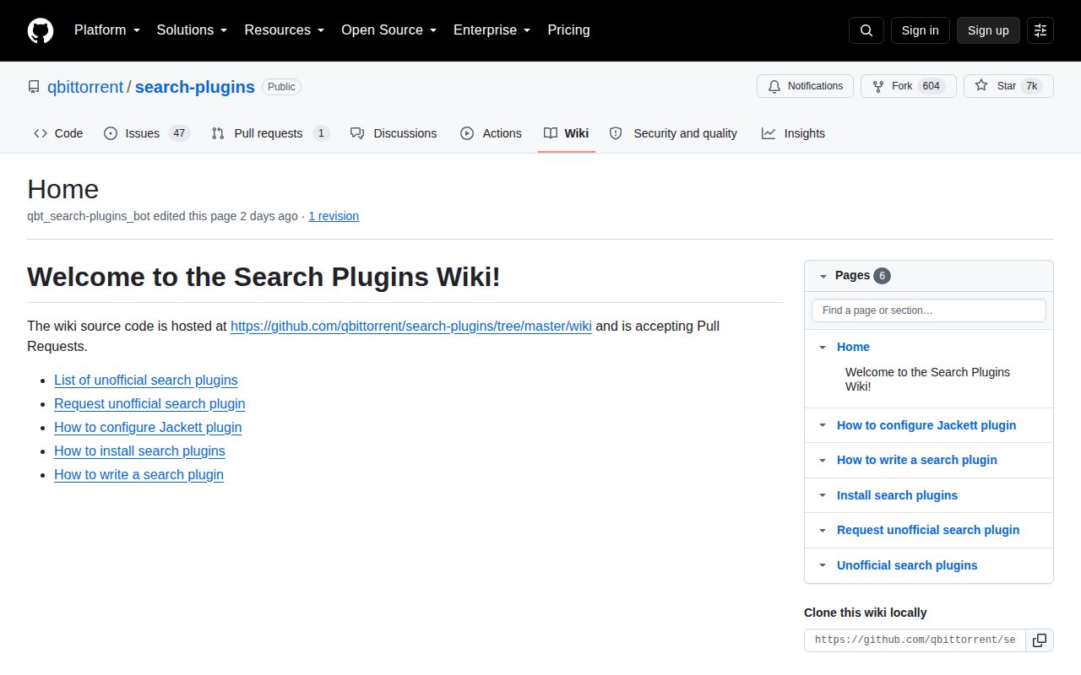The height and width of the screenshot is (675, 1081).
Task: Expand the Platform menu
Action: tap(109, 30)
